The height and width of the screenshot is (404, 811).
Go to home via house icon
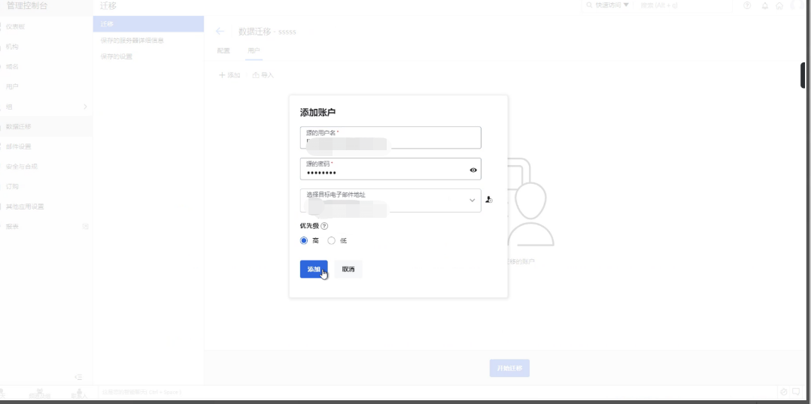[x=779, y=6]
